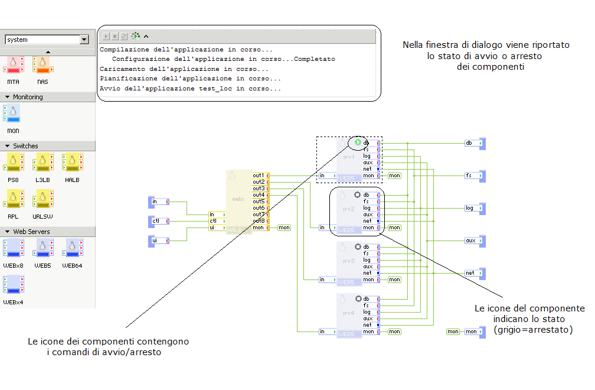The width and height of the screenshot is (595, 390).
Task: Click the play button in the dialog toolbar
Action: (106, 37)
